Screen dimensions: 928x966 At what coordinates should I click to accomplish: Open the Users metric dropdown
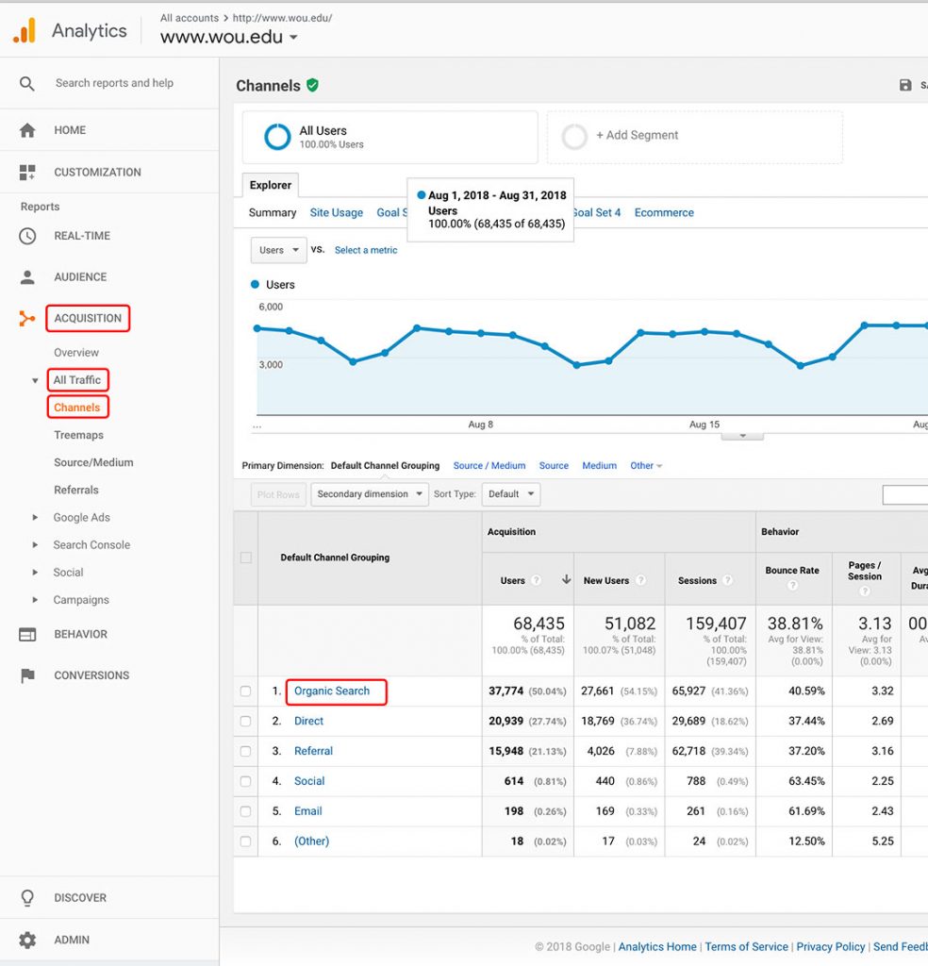[x=278, y=250]
